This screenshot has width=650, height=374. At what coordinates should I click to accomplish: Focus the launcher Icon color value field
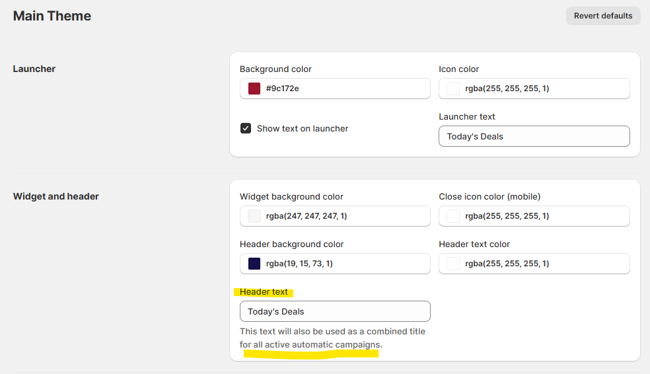542,89
